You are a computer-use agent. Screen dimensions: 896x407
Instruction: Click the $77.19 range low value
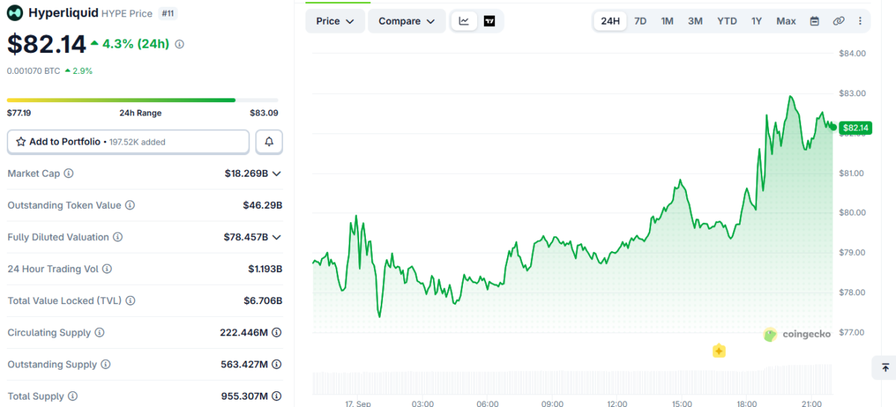pos(19,113)
